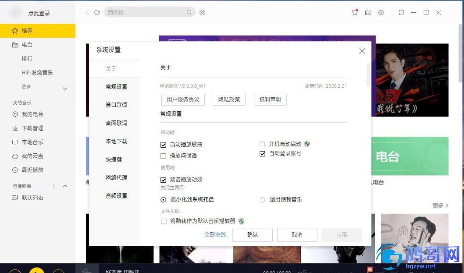Focus the search field showing 周杰伦
The height and width of the screenshot is (273, 464).
tap(150, 12)
